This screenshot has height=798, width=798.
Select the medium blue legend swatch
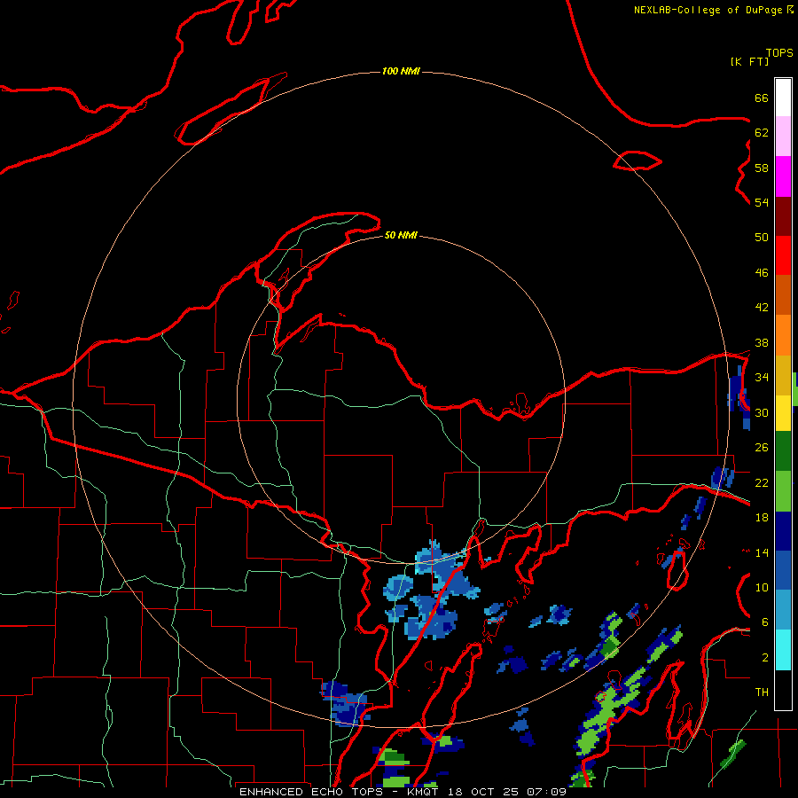point(783,570)
